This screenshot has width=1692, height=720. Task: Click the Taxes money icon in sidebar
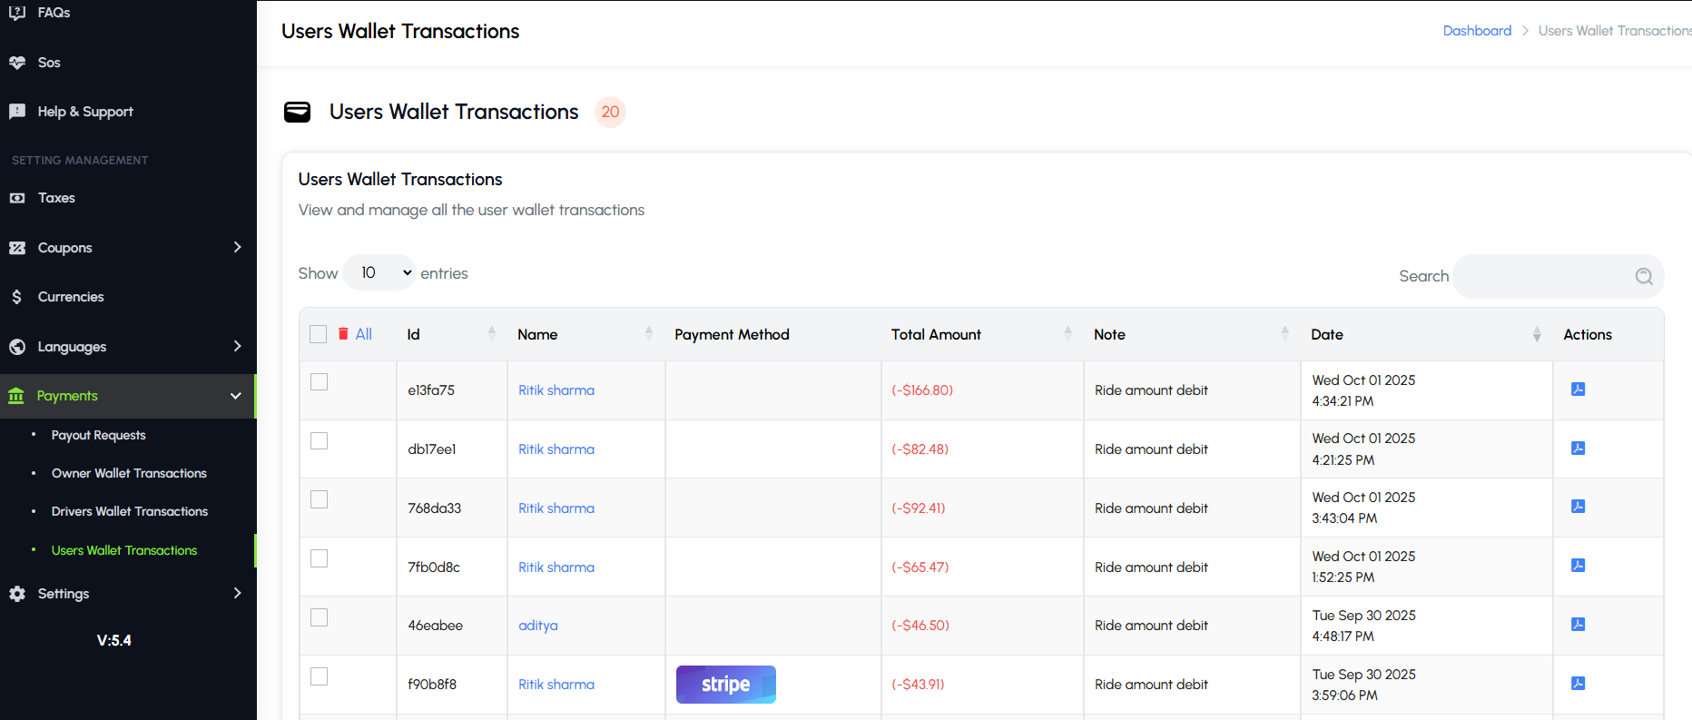coord(17,198)
